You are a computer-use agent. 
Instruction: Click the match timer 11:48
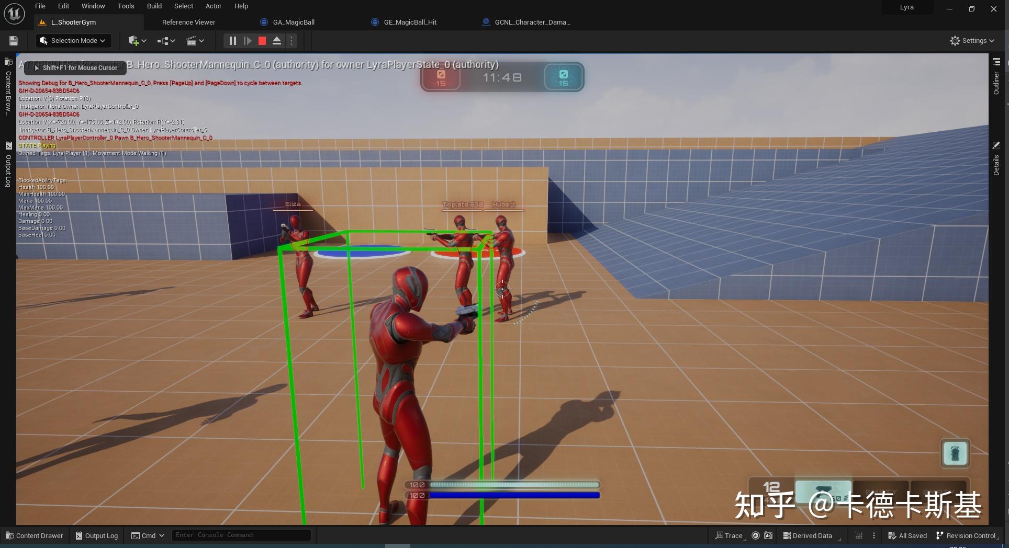pyautogui.click(x=502, y=77)
